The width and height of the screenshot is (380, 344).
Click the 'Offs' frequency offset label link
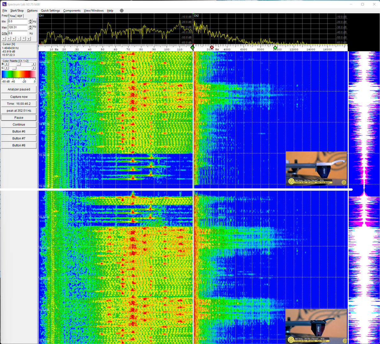pyautogui.click(x=4, y=33)
